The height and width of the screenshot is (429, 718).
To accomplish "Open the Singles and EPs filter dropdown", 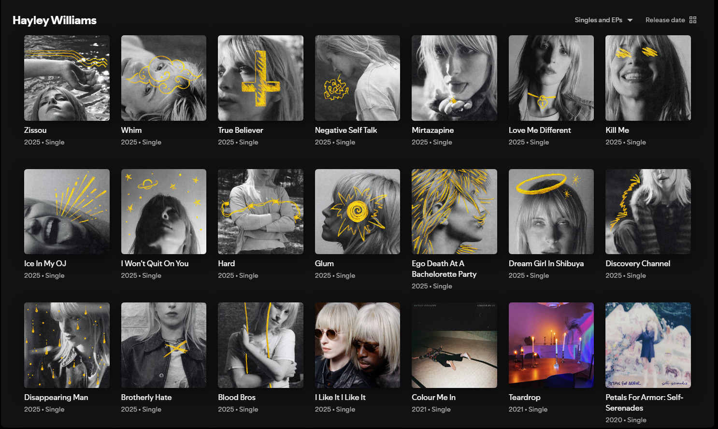I will tap(603, 20).
